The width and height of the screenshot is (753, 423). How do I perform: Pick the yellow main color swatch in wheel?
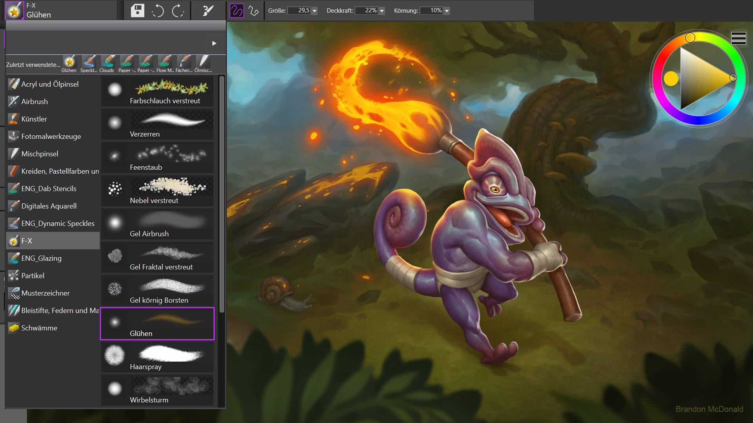[671, 78]
